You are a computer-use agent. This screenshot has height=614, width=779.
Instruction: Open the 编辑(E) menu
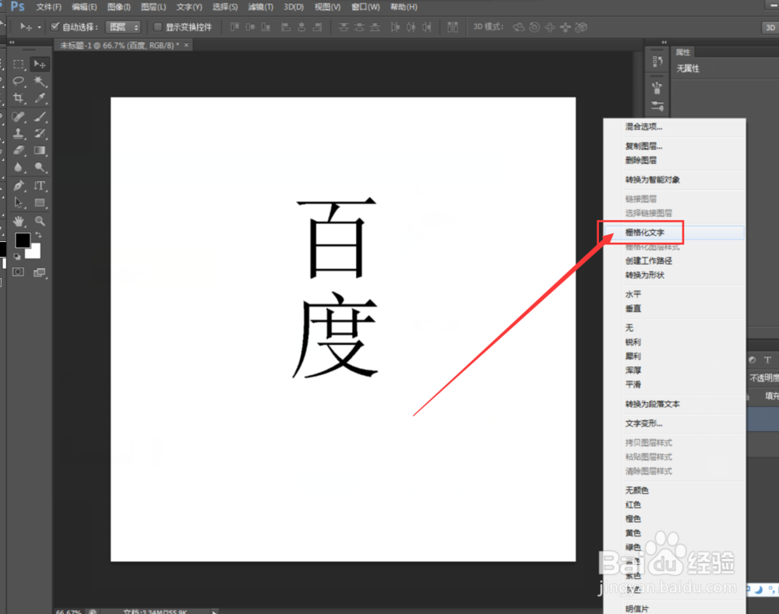(x=84, y=7)
